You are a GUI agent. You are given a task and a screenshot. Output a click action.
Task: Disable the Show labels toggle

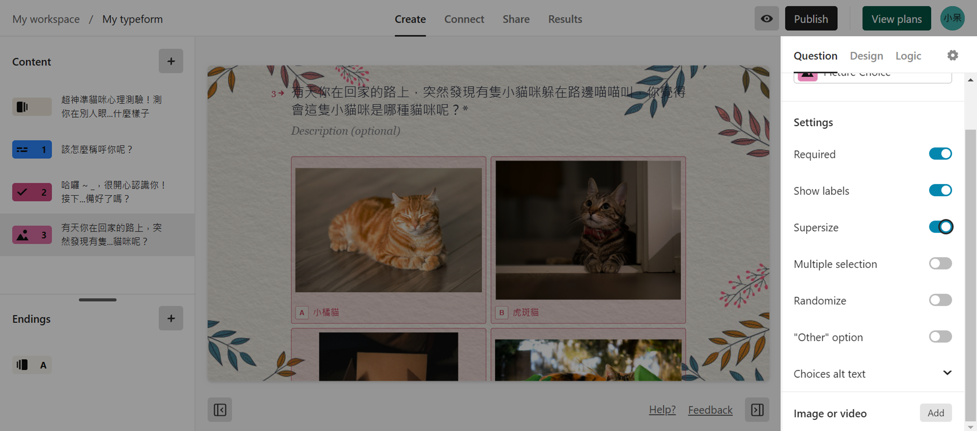point(940,190)
